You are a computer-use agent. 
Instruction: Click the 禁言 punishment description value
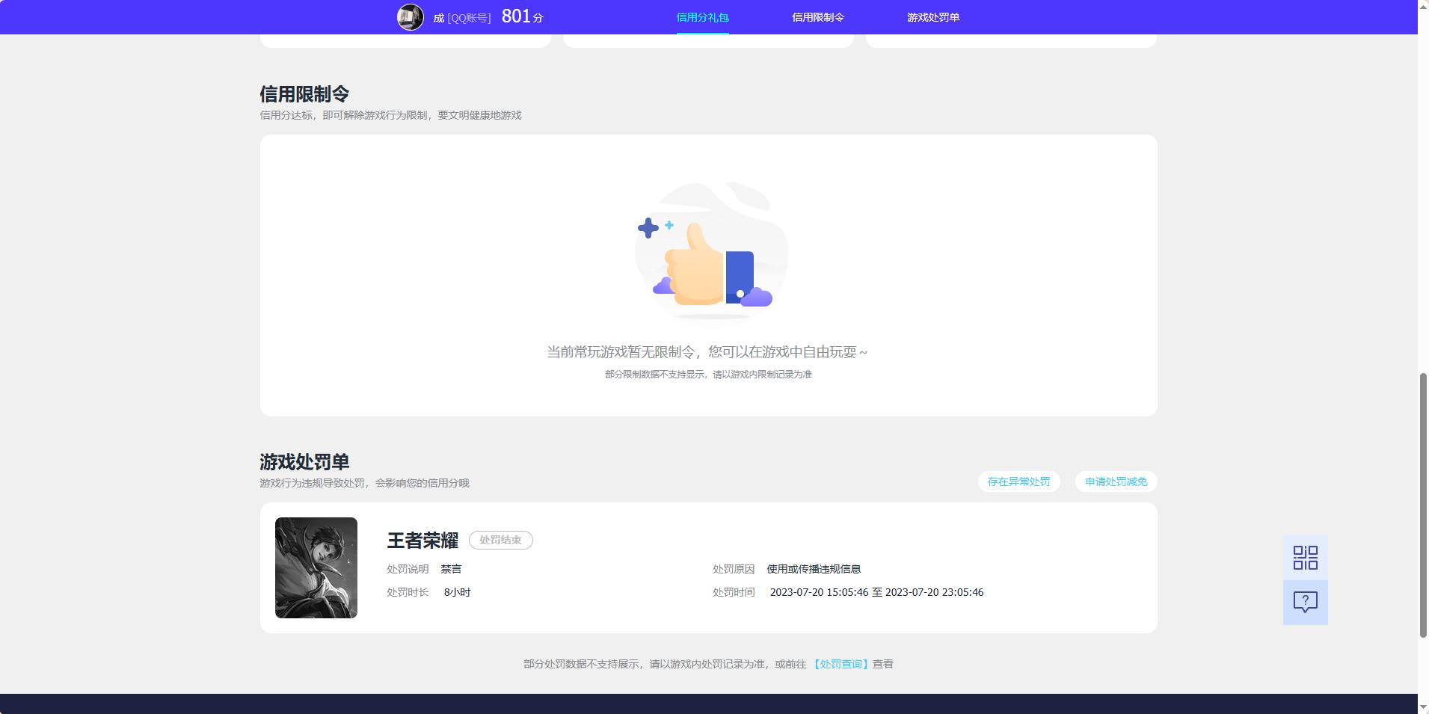[451, 569]
